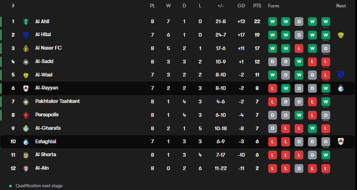
Task: Select the Persepolis red club badge
Action: pos(26,115)
